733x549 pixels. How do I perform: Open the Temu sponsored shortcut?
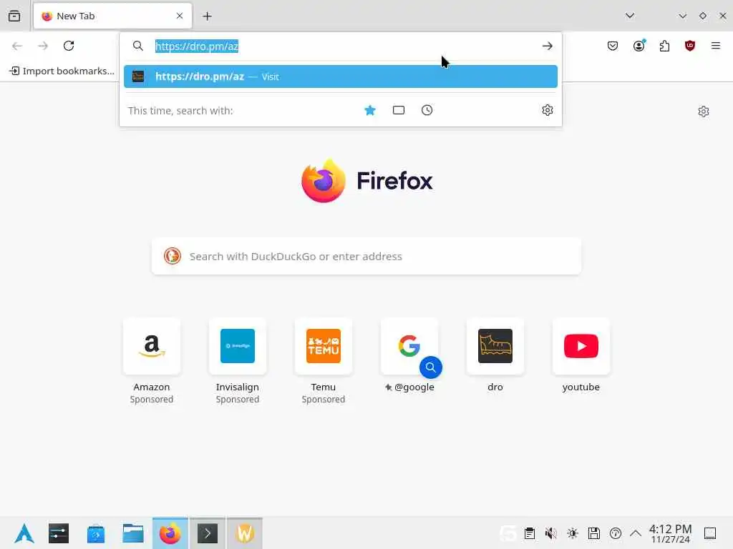[324, 347]
